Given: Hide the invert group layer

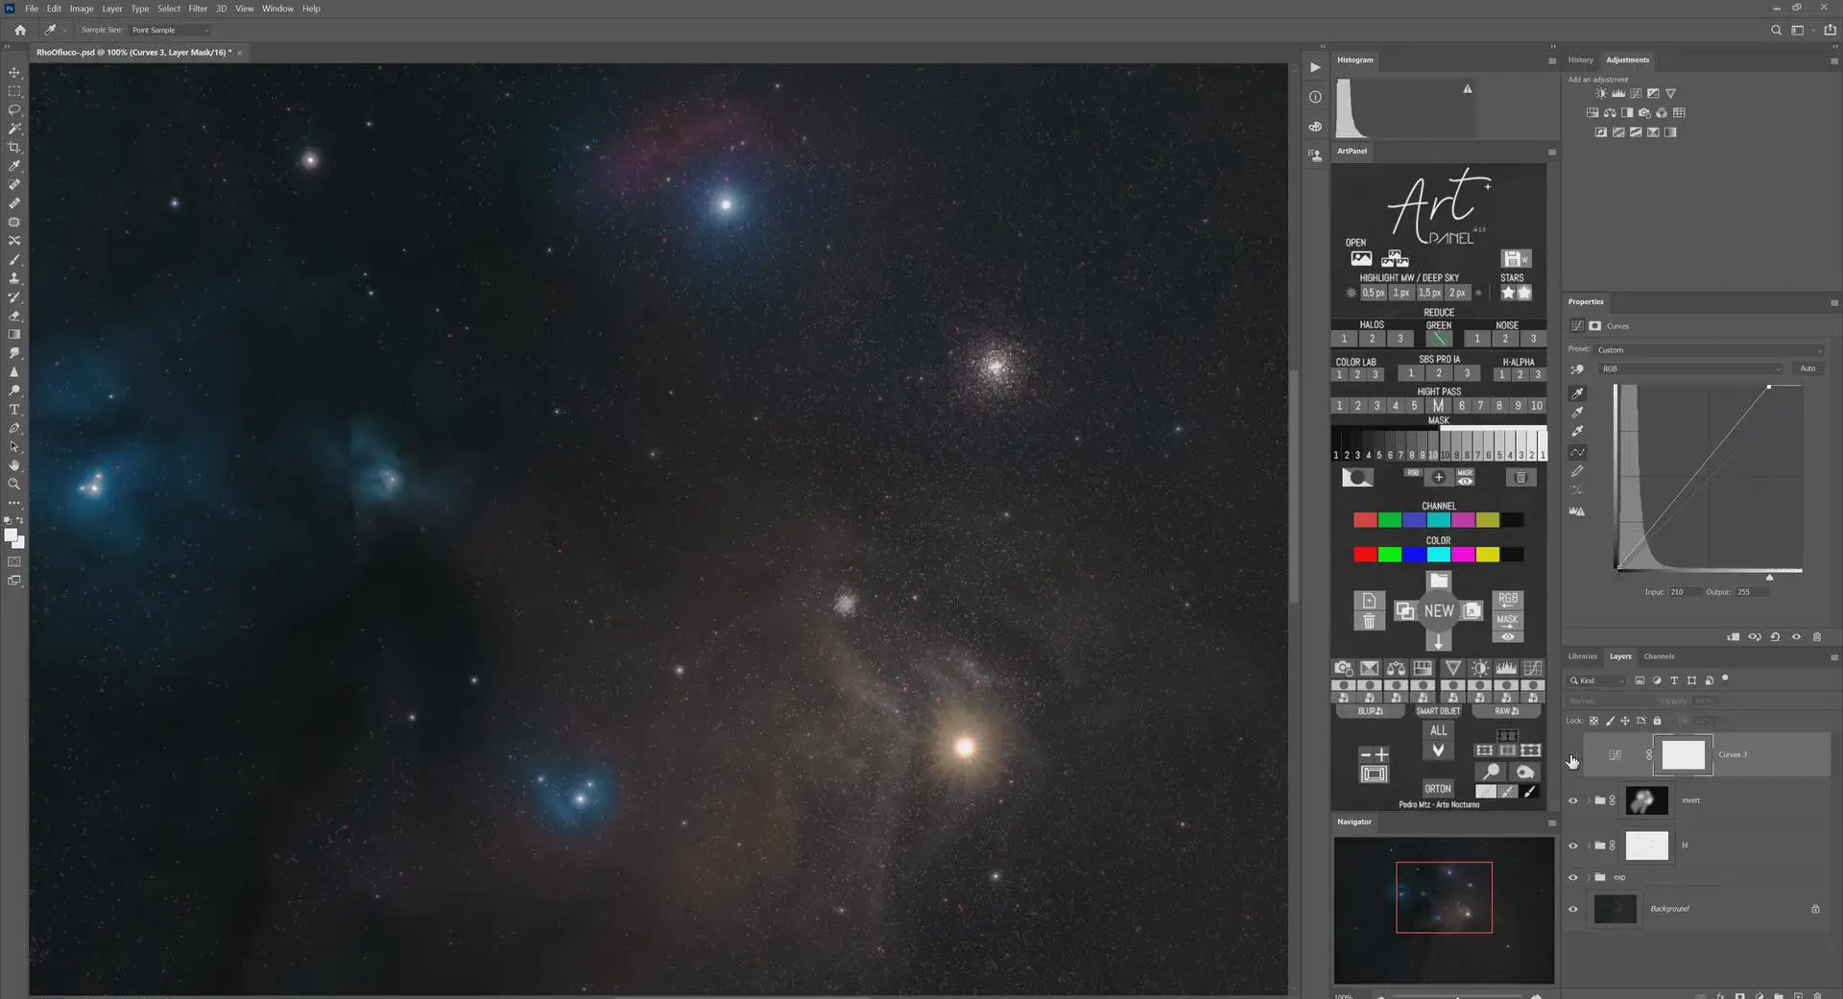Looking at the screenshot, I should point(1572,801).
